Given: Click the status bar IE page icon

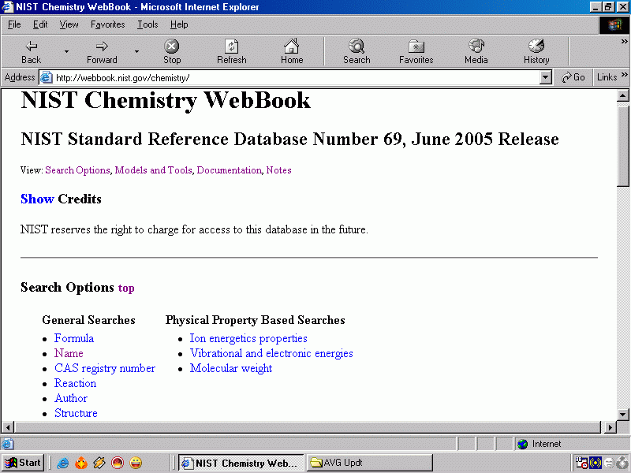Looking at the screenshot, I should 7,444.
